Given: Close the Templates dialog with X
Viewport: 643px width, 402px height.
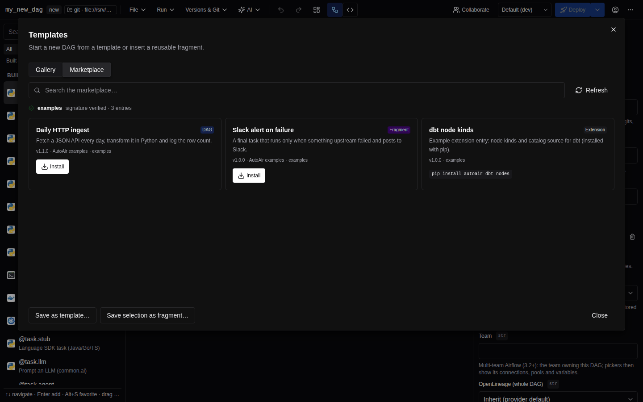Looking at the screenshot, I should pyautogui.click(x=614, y=29).
